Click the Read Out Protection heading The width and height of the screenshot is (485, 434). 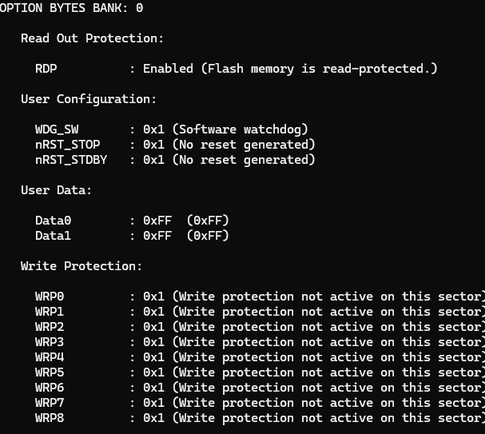click(92, 38)
